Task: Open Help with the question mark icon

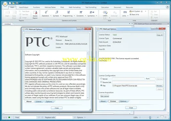Action: click(167, 7)
